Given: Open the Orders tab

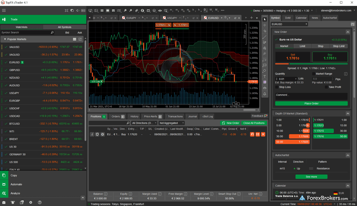Looking at the screenshot, I should click(118, 117).
